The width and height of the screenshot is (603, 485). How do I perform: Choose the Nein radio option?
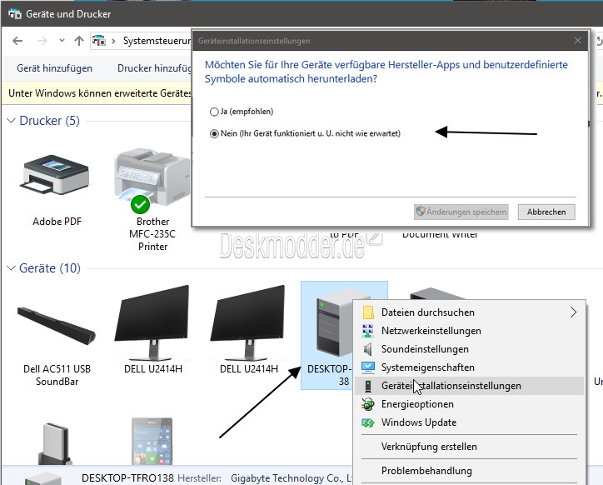pyautogui.click(x=214, y=134)
